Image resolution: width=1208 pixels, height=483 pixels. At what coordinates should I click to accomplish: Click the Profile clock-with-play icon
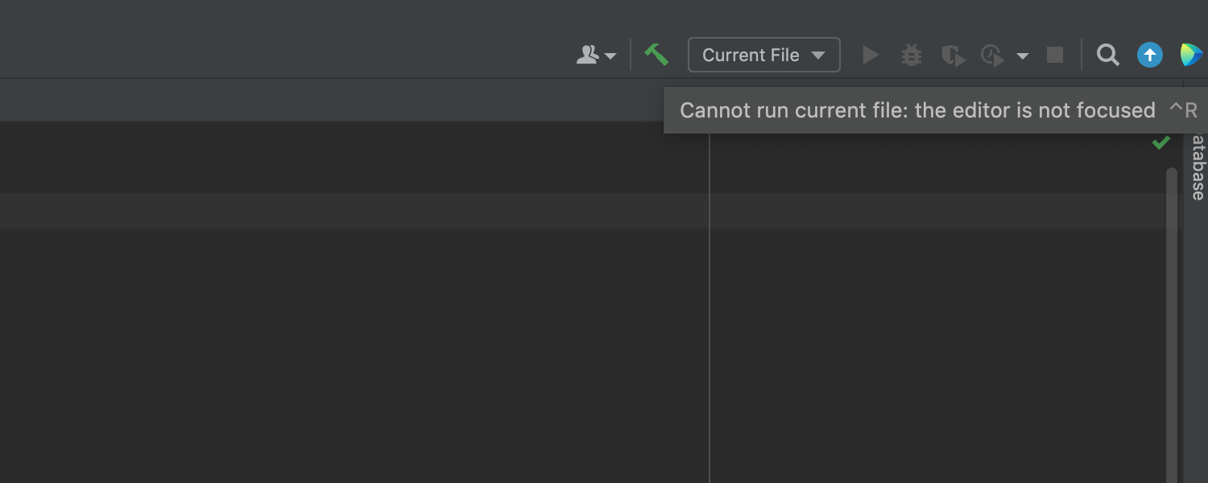tap(993, 56)
